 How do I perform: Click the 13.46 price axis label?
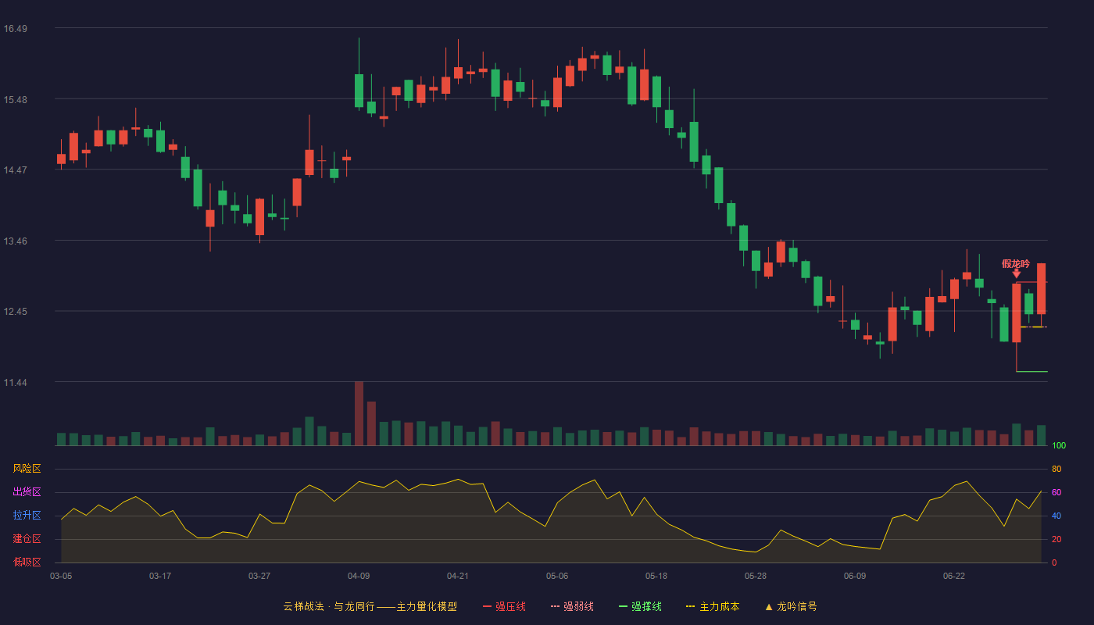pyautogui.click(x=15, y=241)
